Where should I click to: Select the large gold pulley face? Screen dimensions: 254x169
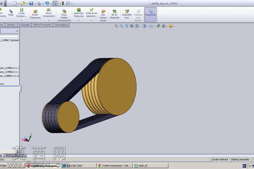coord(117,86)
